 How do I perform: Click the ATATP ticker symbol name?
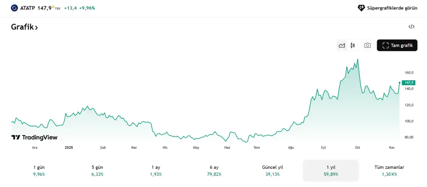(28, 8)
